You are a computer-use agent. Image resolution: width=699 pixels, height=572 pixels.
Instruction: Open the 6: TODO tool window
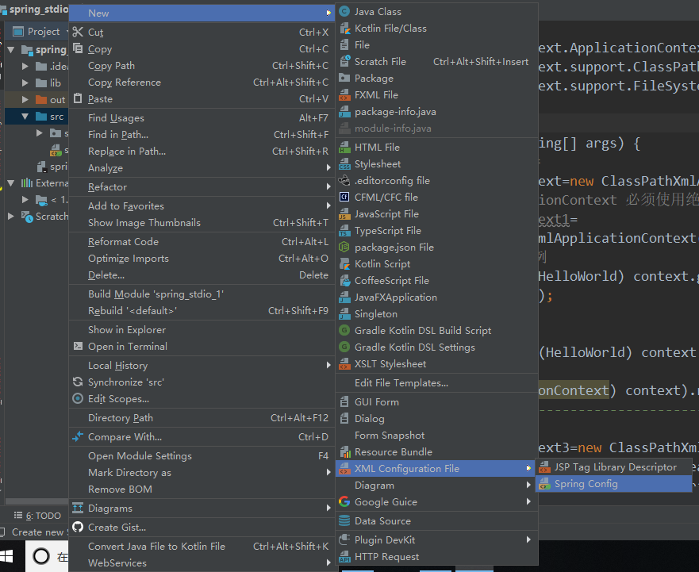pyautogui.click(x=37, y=516)
